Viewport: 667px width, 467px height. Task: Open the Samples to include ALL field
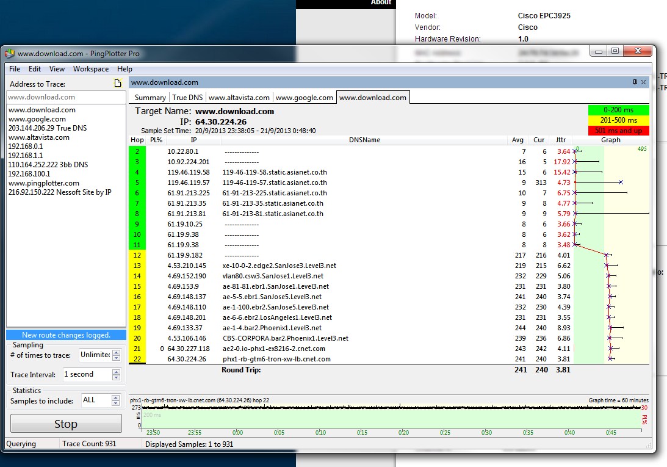pos(96,400)
